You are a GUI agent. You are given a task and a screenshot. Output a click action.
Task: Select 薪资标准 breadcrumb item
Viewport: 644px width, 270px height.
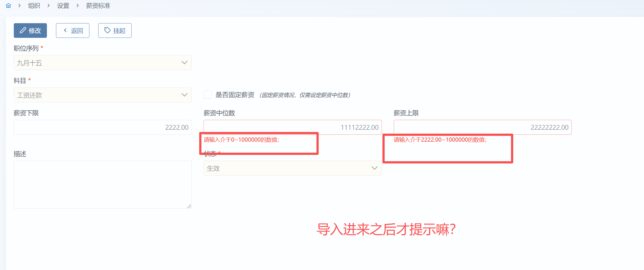pyautogui.click(x=98, y=6)
